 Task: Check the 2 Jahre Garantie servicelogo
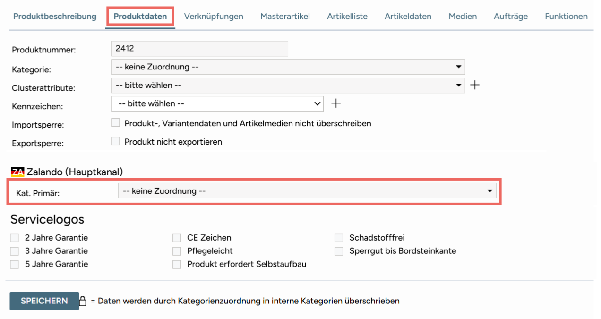point(15,238)
